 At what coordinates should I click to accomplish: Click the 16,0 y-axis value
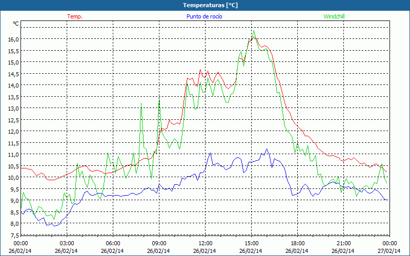[14, 39]
